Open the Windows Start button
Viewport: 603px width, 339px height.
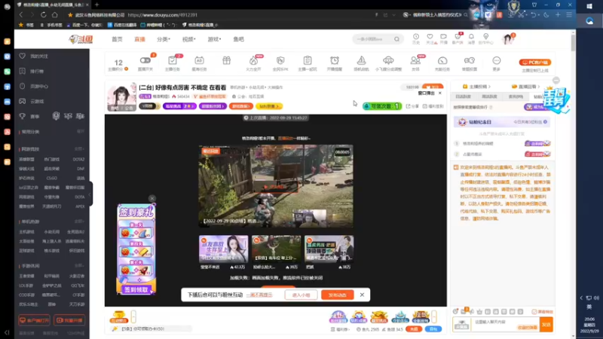coord(589,6)
